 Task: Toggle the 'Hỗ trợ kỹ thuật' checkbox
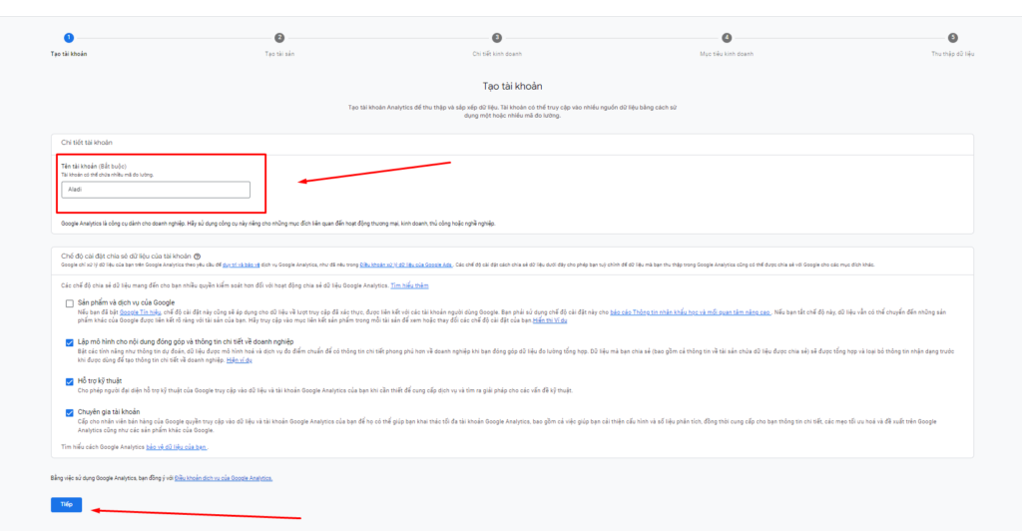(69, 380)
